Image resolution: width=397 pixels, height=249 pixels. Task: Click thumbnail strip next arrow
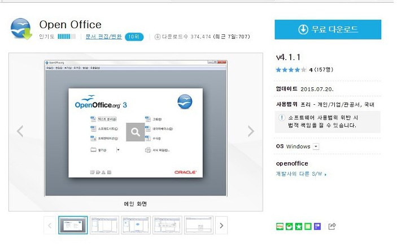(221, 225)
